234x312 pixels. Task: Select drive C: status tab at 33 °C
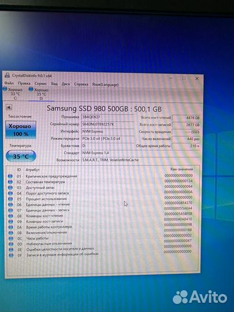[x=14, y=94]
